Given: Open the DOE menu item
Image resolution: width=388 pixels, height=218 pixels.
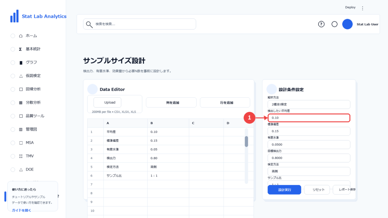Looking at the screenshot, I should tap(30, 169).
